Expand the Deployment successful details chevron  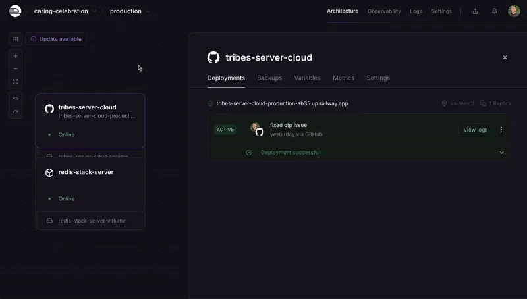click(502, 153)
